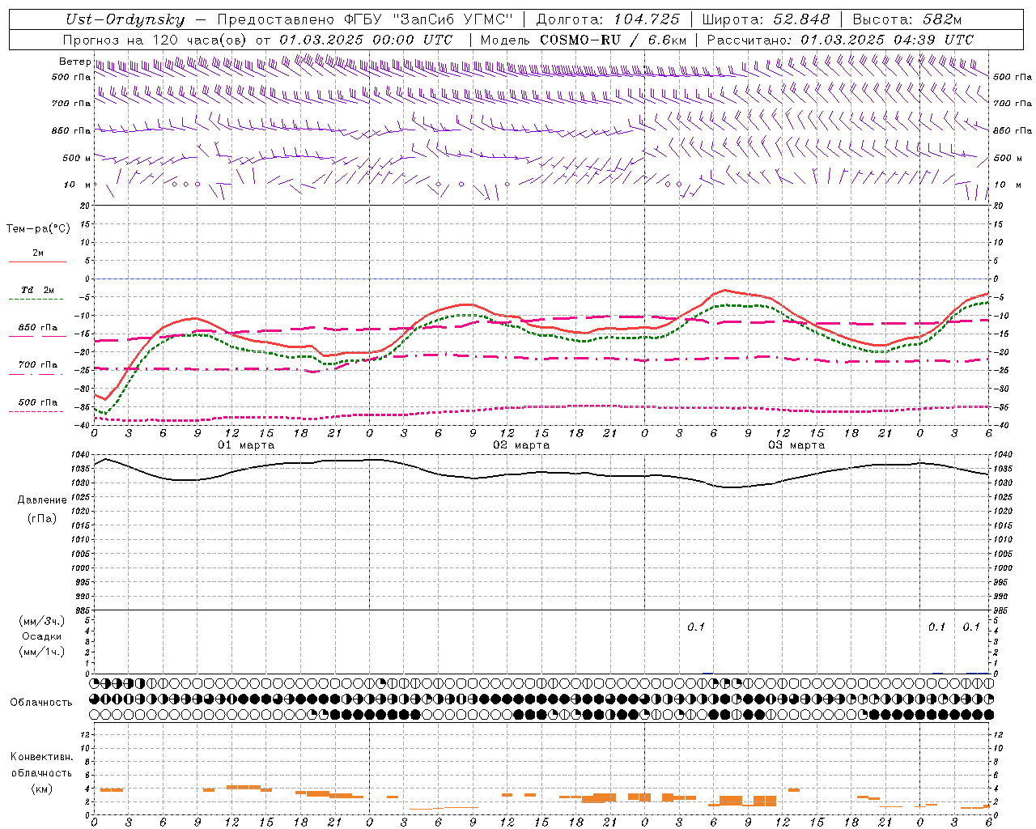
Task: Click left wind level label 10 м
Action: pos(77,185)
